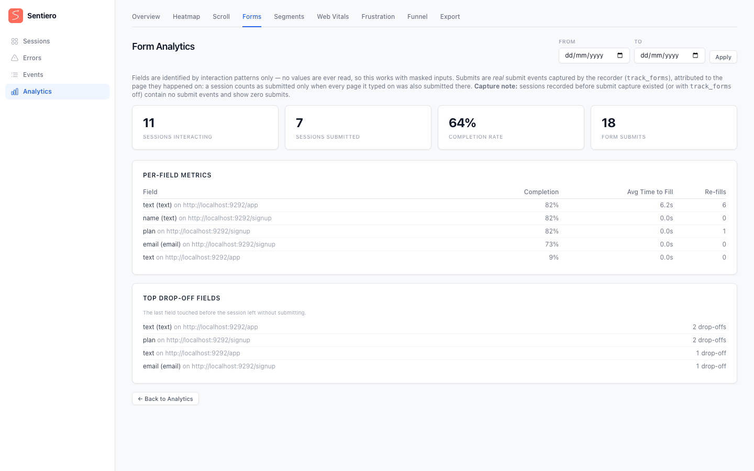This screenshot has width=754, height=471.
Task: Click the Form Analytics page heading
Action: pos(163,47)
